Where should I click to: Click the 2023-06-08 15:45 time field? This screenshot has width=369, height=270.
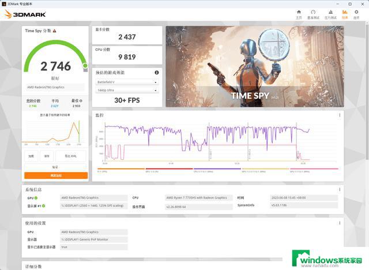click(304, 198)
